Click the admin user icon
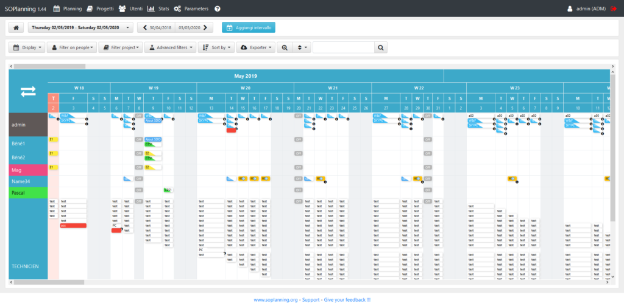The image size is (624, 306). click(570, 9)
